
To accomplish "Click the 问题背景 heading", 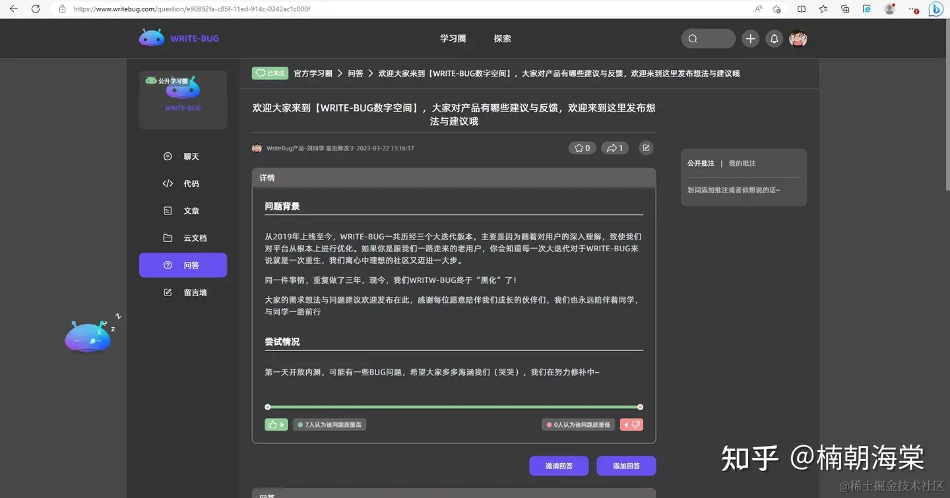I will tap(282, 206).
